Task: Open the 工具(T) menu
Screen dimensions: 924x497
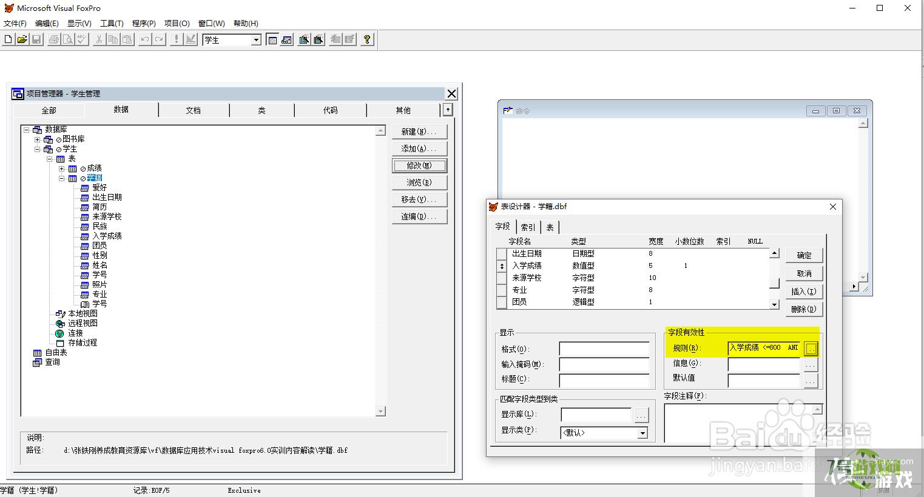Action: [112, 24]
